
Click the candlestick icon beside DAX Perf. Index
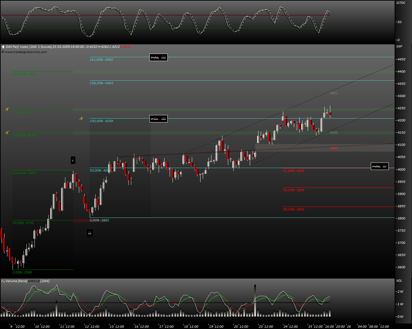(x=3, y=47)
